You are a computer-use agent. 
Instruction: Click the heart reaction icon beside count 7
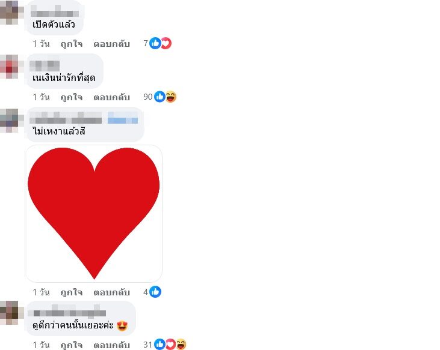pyautogui.click(x=166, y=43)
